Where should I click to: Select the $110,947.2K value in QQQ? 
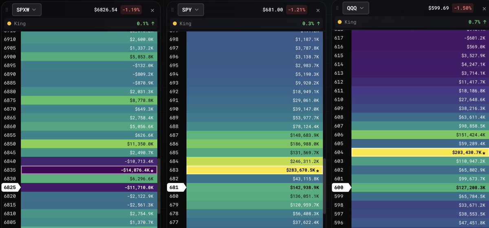[469, 161]
